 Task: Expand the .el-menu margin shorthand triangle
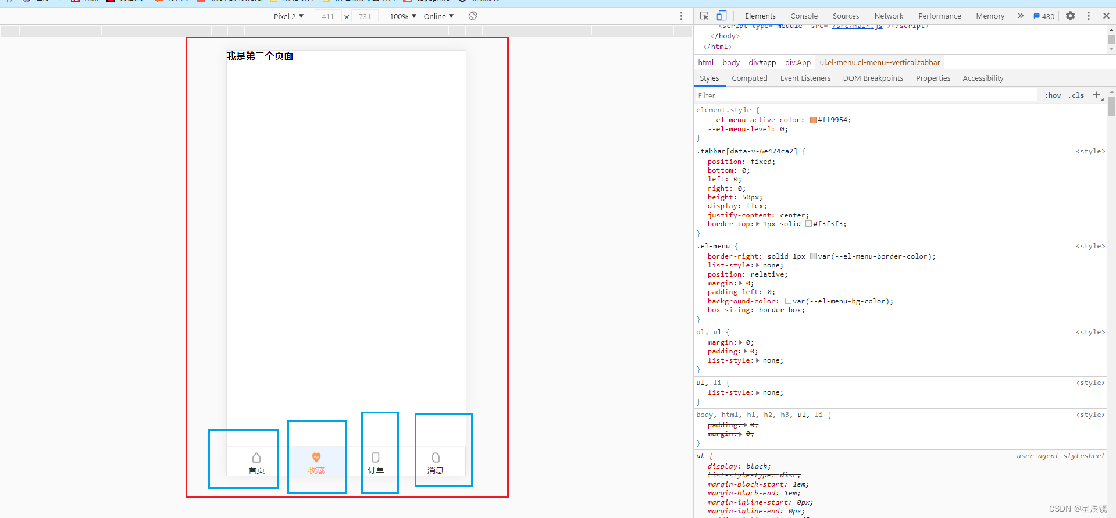[x=741, y=284]
